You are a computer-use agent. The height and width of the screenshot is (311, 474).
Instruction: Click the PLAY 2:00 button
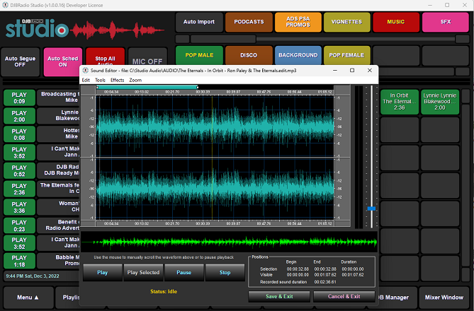click(19, 116)
